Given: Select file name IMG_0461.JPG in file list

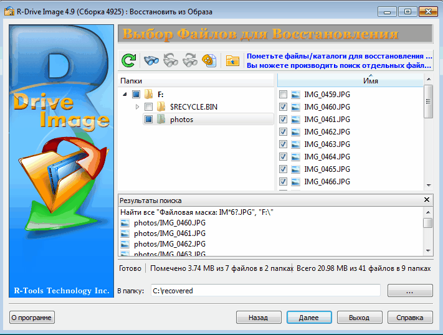Looking at the screenshot, I should (327, 120).
